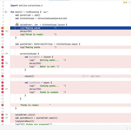Click the "Pasta is ready!" string literal
Viewport: 131px width, 130px height.
tap(35, 105)
